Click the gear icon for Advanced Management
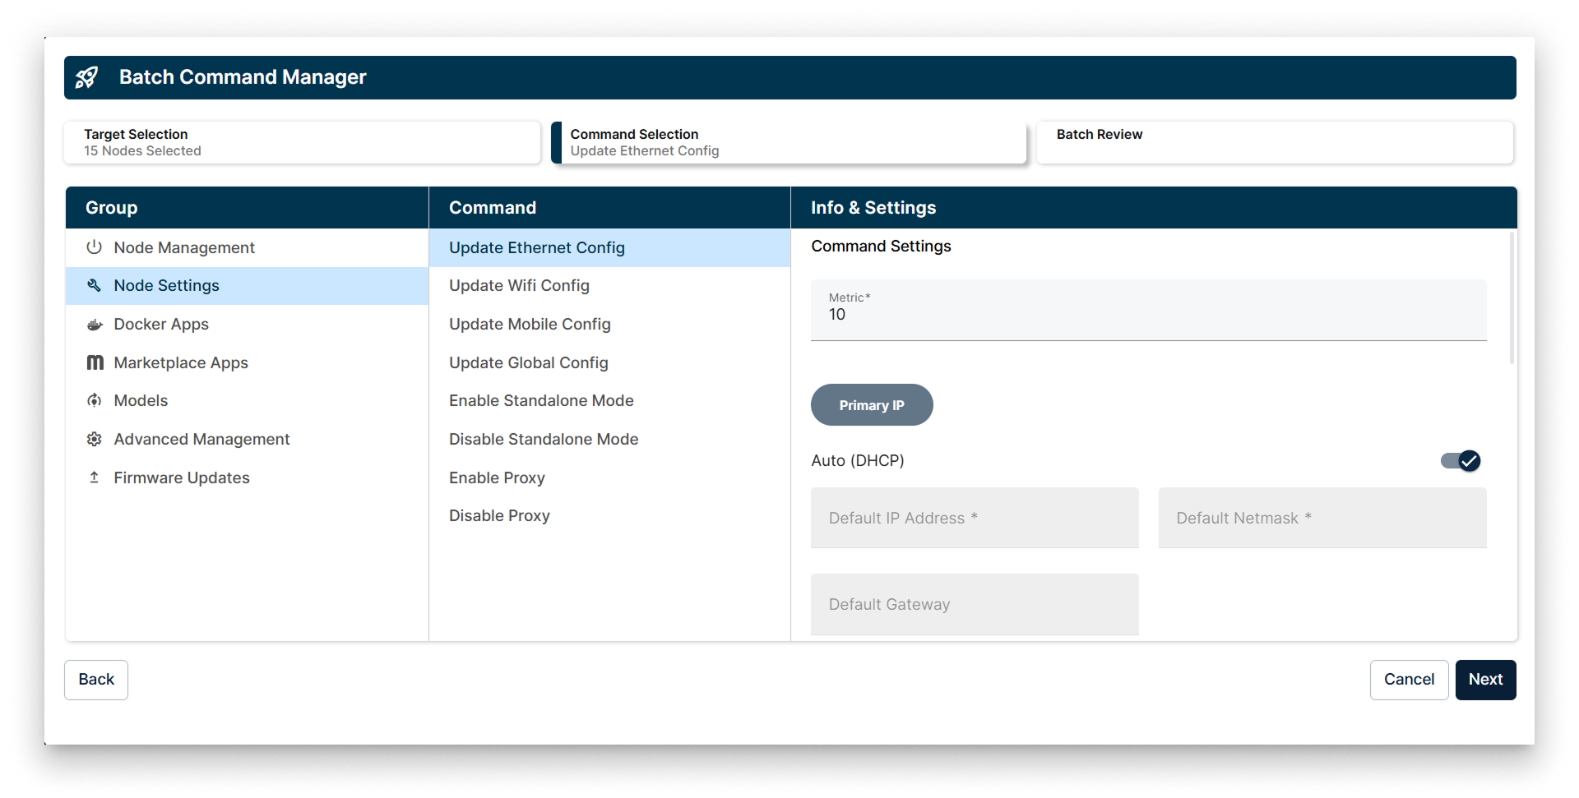 point(94,439)
